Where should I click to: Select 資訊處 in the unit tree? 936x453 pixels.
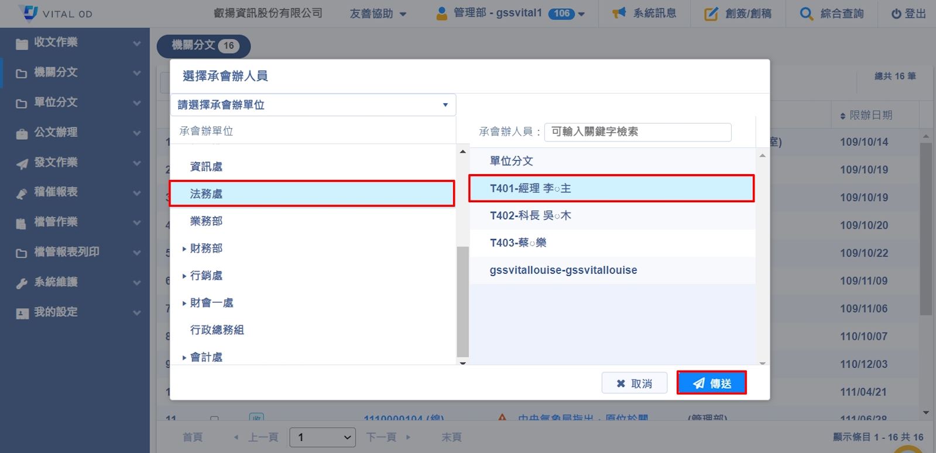(206, 167)
